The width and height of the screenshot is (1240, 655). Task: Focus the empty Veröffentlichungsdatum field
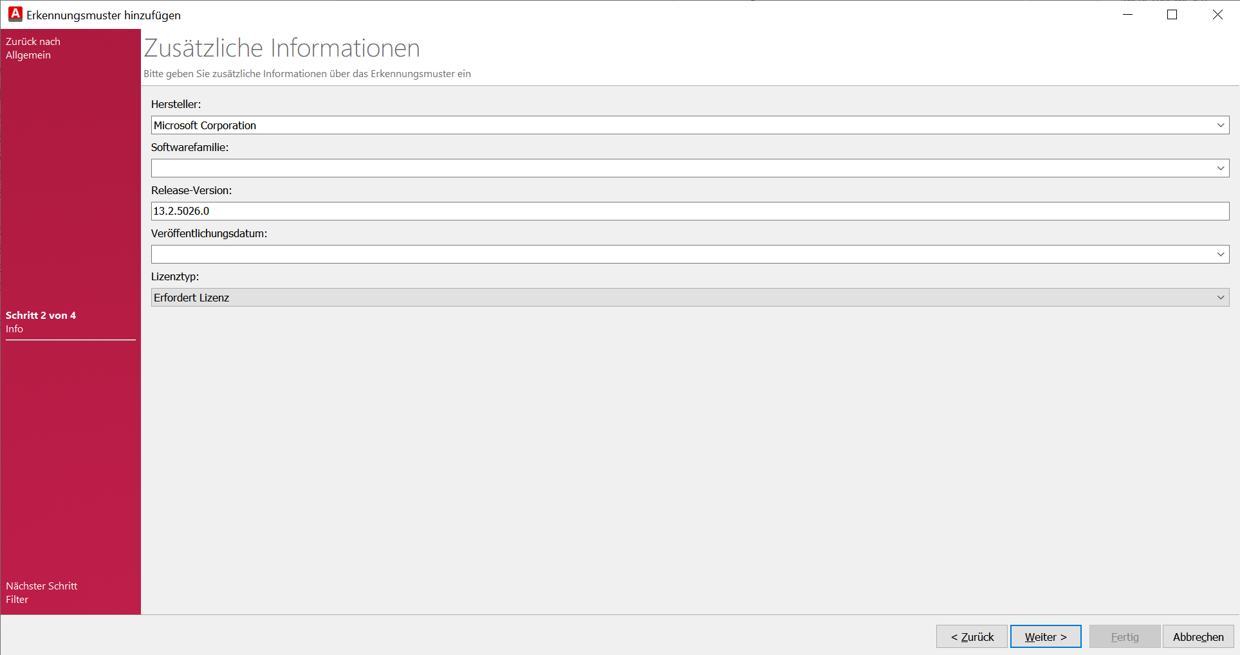[x=682, y=255]
